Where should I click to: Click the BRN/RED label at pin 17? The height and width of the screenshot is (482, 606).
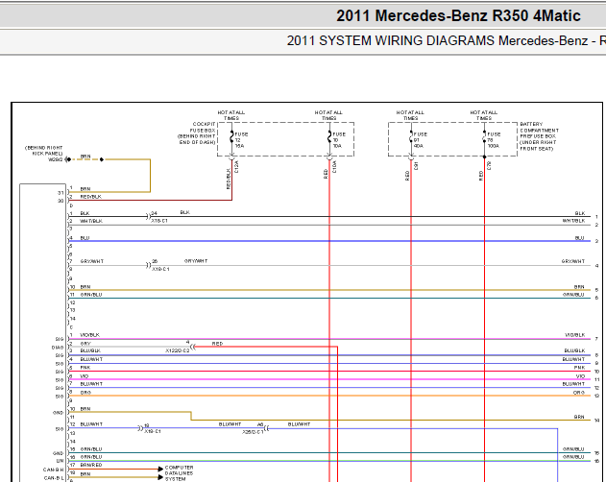(91, 465)
